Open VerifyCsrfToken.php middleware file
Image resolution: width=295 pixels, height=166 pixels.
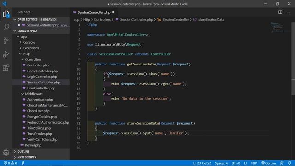[42, 139]
